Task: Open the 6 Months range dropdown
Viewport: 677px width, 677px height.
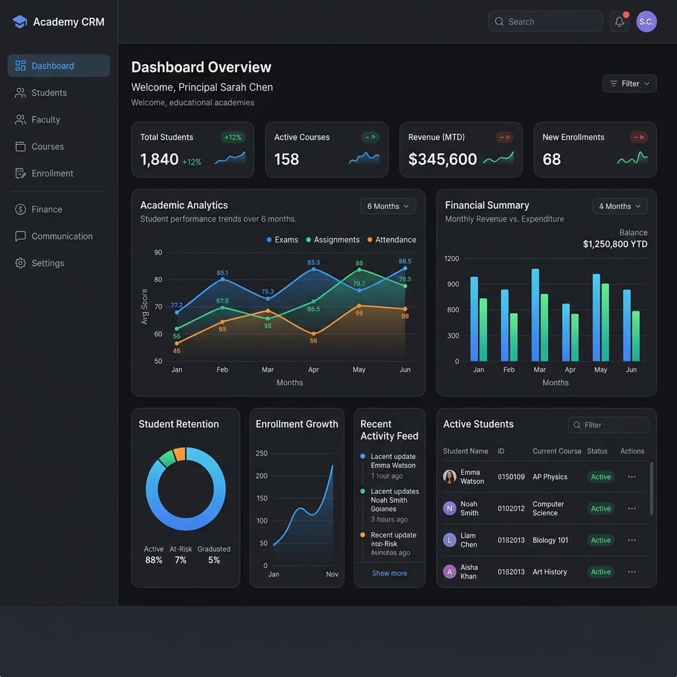Action: pyautogui.click(x=388, y=206)
